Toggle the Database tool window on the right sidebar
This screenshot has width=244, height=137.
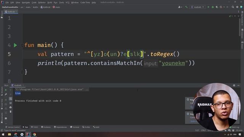tap(242, 33)
